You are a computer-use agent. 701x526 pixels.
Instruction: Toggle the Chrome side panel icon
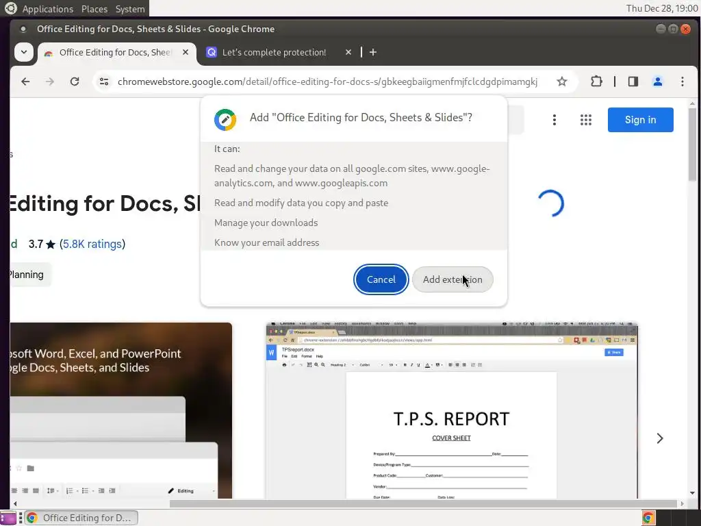633,82
